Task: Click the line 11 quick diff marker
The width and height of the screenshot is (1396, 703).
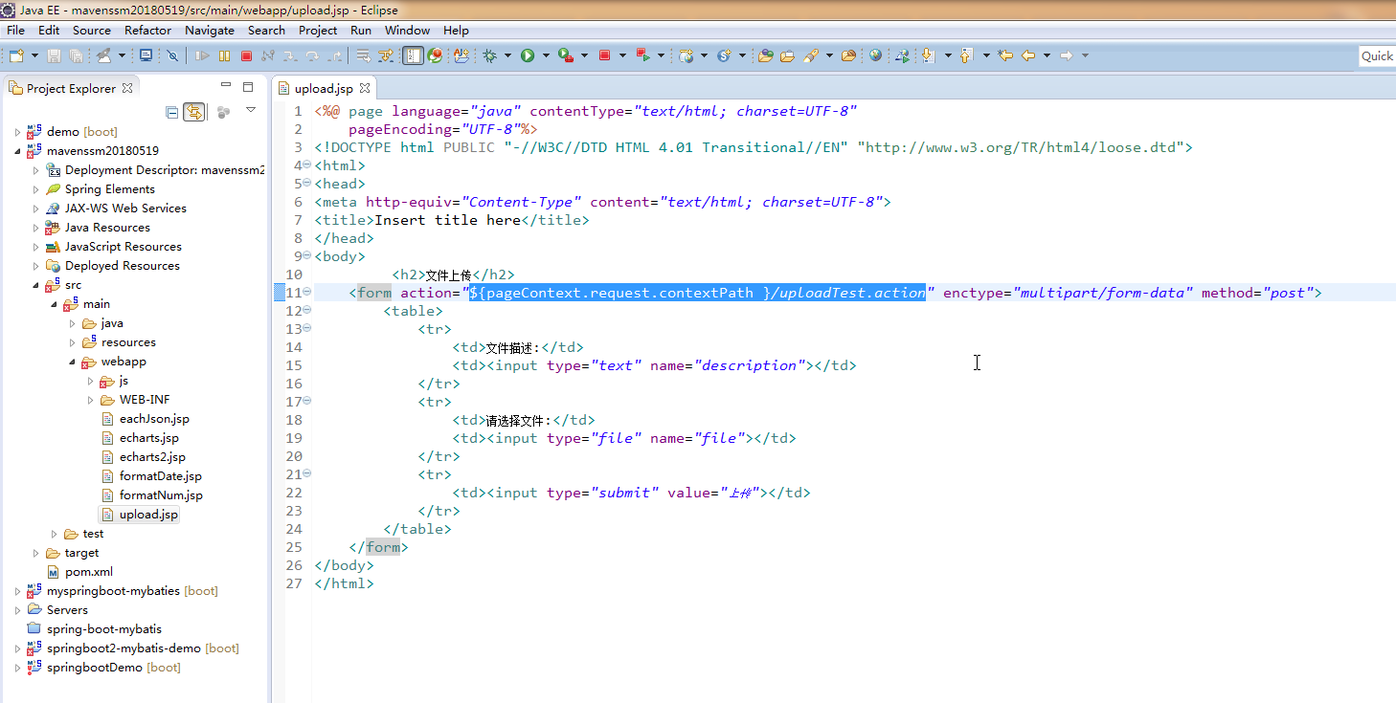Action: (280, 293)
